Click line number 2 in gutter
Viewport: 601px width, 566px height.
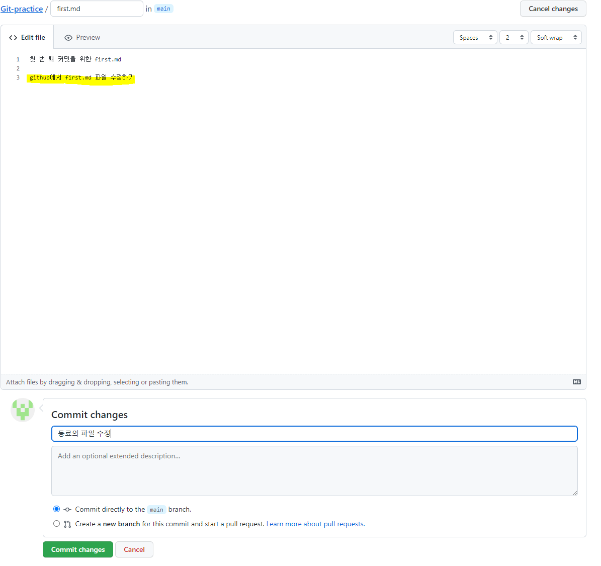pyautogui.click(x=18, y=68)
